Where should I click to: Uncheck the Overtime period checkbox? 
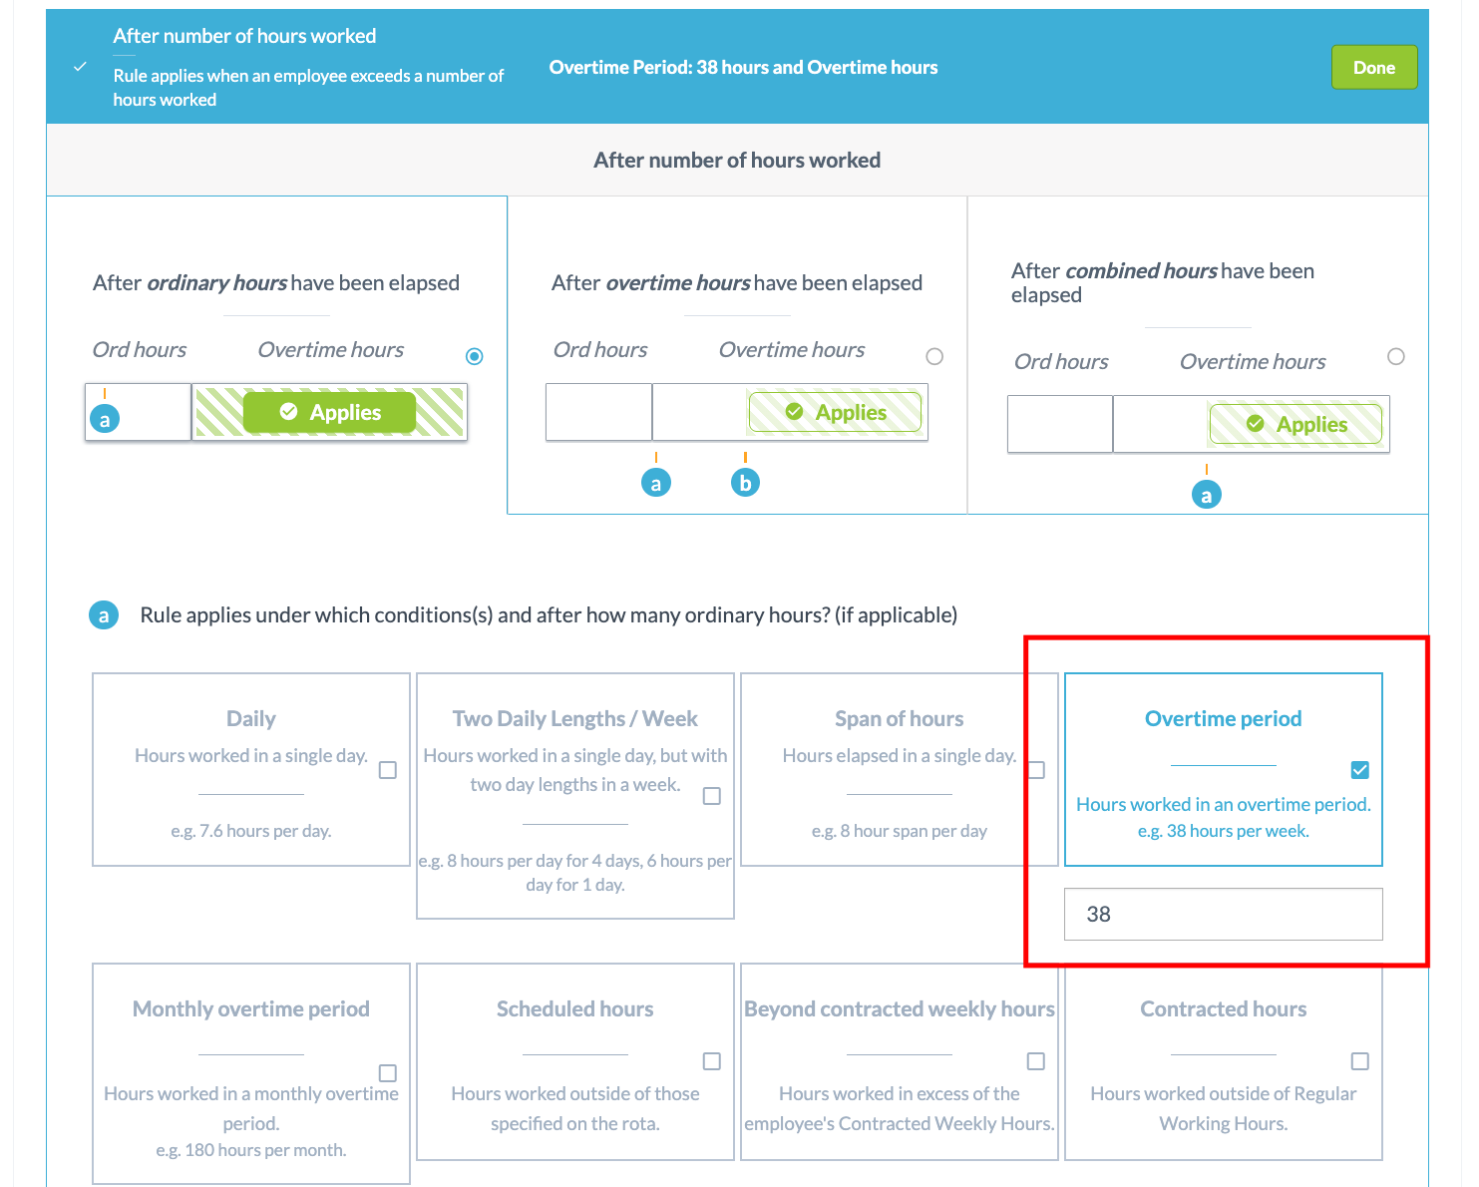click(x=1359, y=770)
